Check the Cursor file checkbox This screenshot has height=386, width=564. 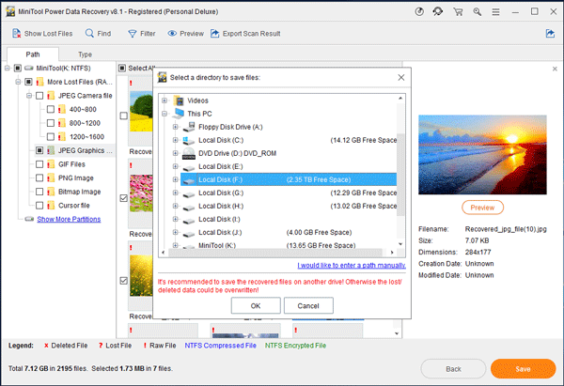(39, 206)
